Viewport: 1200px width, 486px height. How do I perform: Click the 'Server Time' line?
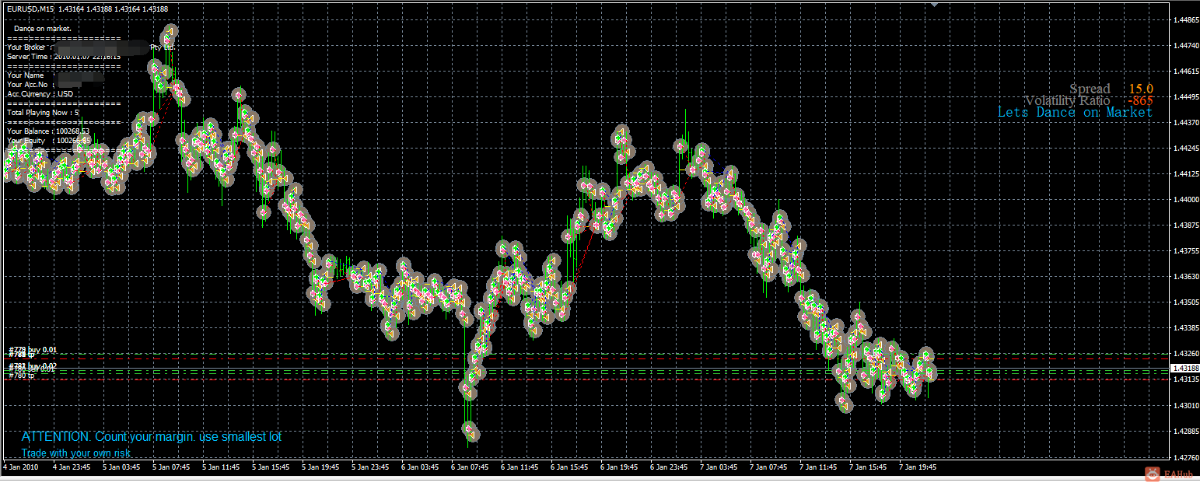tap(64, 57)
